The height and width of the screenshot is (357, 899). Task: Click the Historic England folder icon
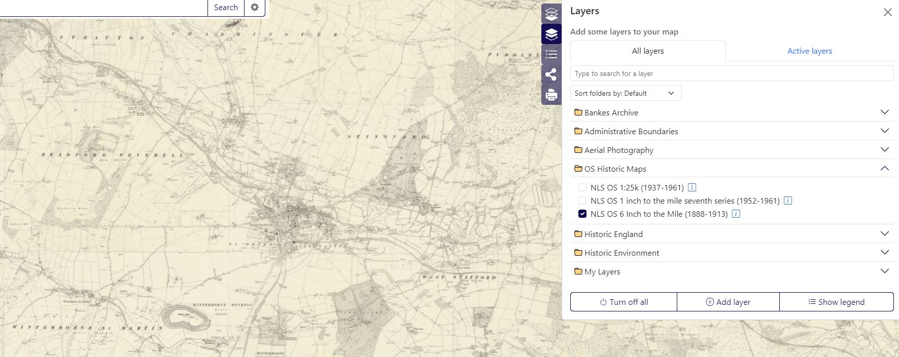click(578, 234)
